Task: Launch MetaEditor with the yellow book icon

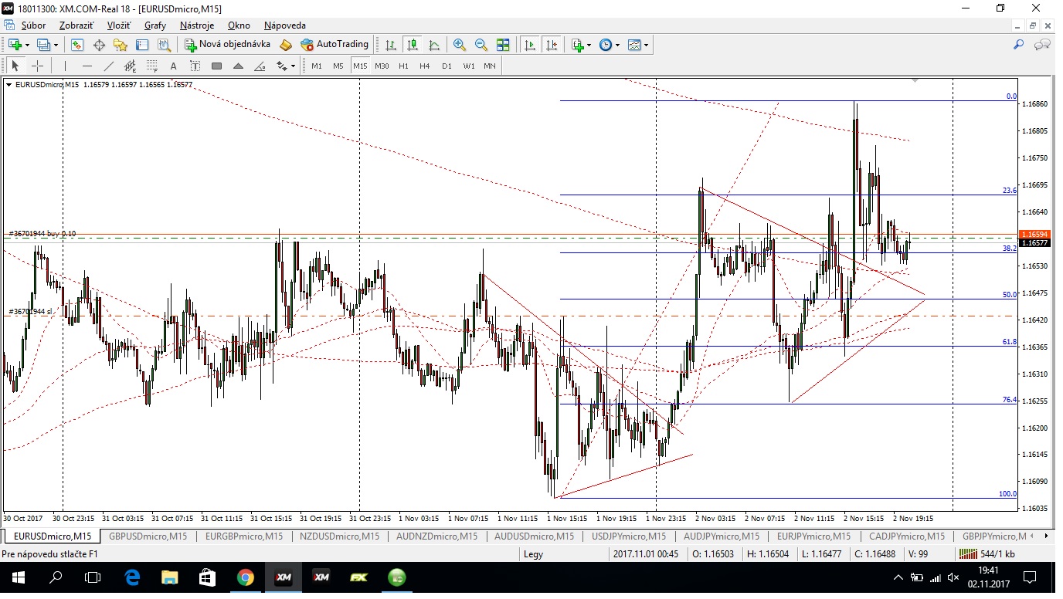Action: (286, 45)
